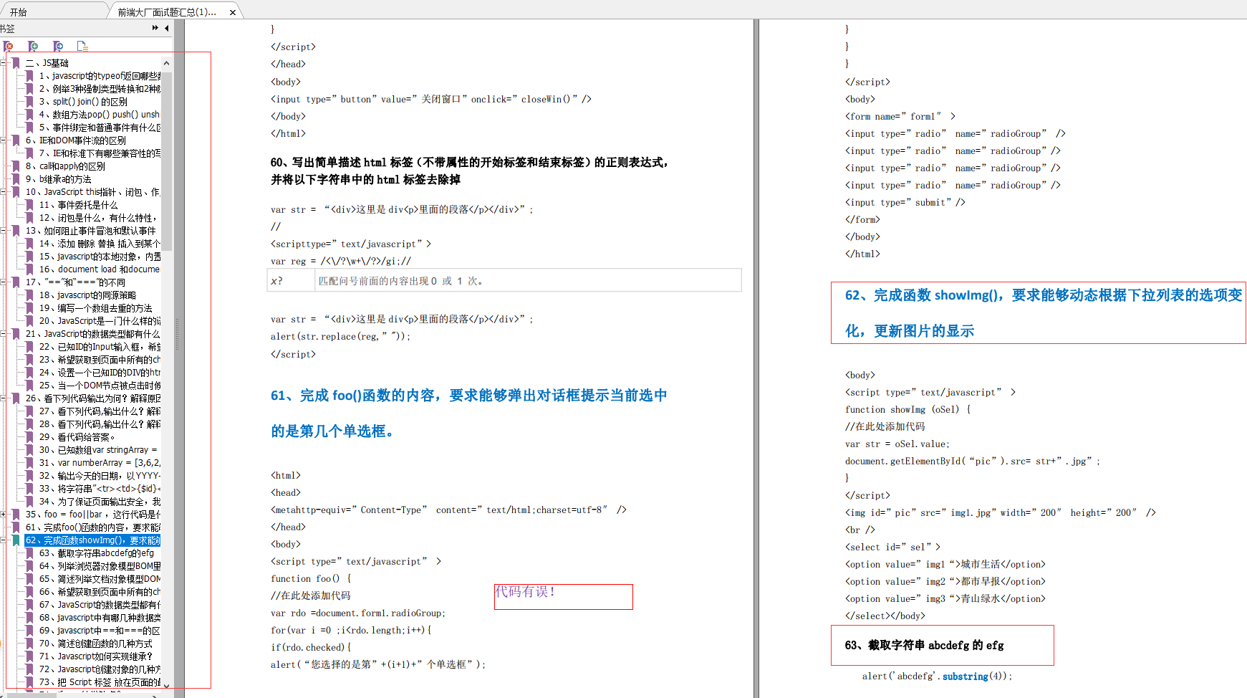Viewport: 1247px width, 698px height.
Task: Collapse the 26、看下列代码输出为何 node
Action: coord(4,398)
